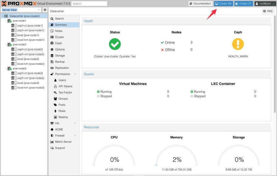
Task: Click the Two Factor key icon
Action: click(x=55, y=93)
